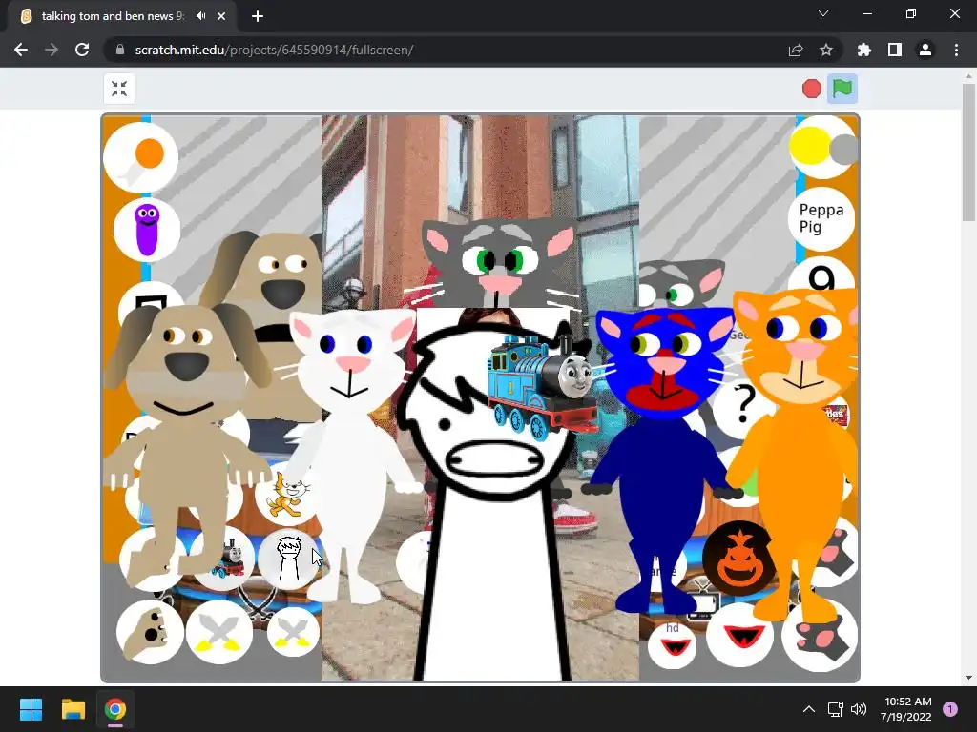Open the share this page icon
Screen dimensions: 977x732
[x=796, y=50]
